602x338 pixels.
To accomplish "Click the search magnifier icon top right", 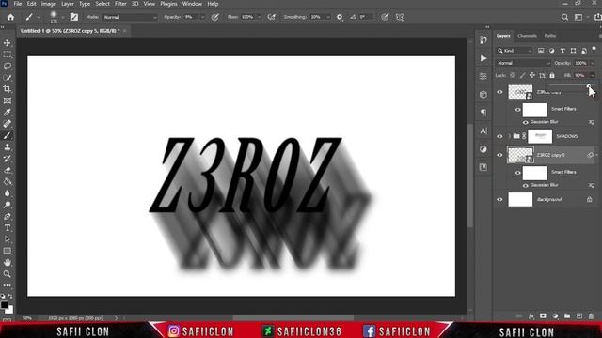I will (564, 17).
